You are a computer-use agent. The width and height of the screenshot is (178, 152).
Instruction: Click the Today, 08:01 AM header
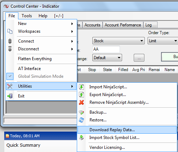tap(40, 136)
